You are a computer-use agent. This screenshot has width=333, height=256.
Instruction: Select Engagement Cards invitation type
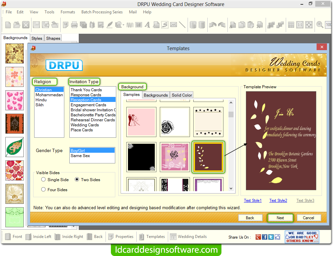pos(88,105)
